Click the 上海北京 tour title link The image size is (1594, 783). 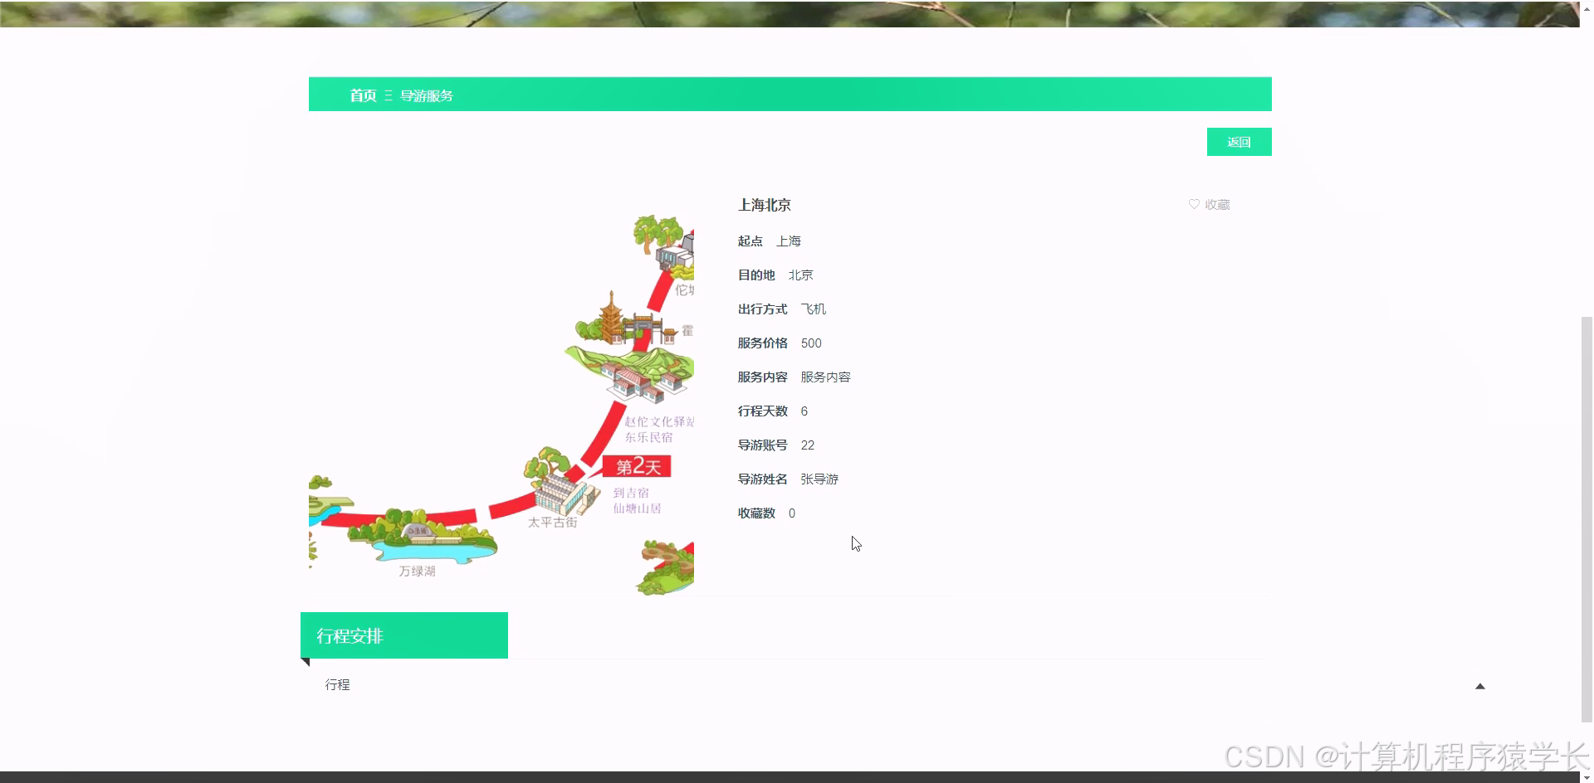tap(764, 205)
